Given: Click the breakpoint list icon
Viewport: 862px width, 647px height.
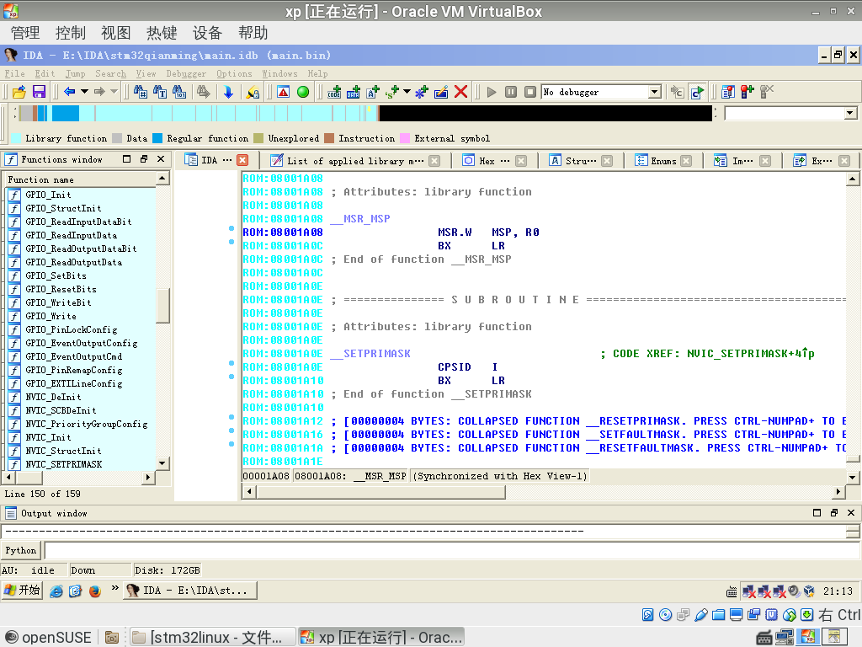Looking at the screenshot, I should click(x=728, y=92).
